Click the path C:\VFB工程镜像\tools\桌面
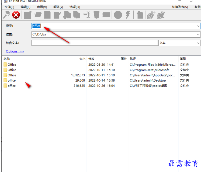Screen dimensions: 201x172 click(x=148, y=86)
